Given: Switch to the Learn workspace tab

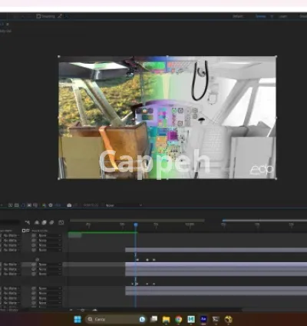Looking at the screenshot, I should tap(282, 16).
